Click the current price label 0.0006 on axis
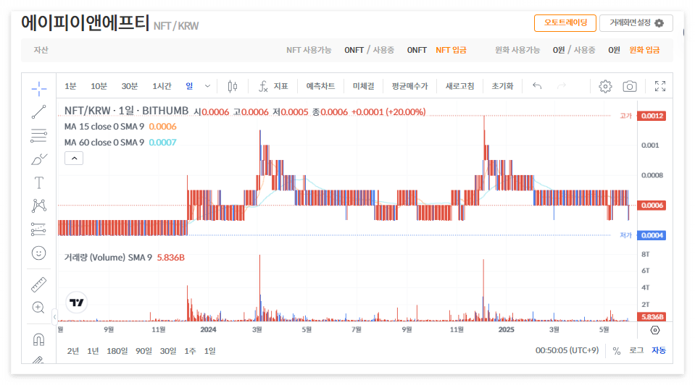 (652, 206)
